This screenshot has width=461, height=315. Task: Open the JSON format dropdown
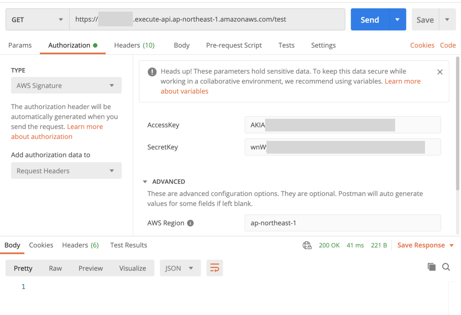coord(180,268)
